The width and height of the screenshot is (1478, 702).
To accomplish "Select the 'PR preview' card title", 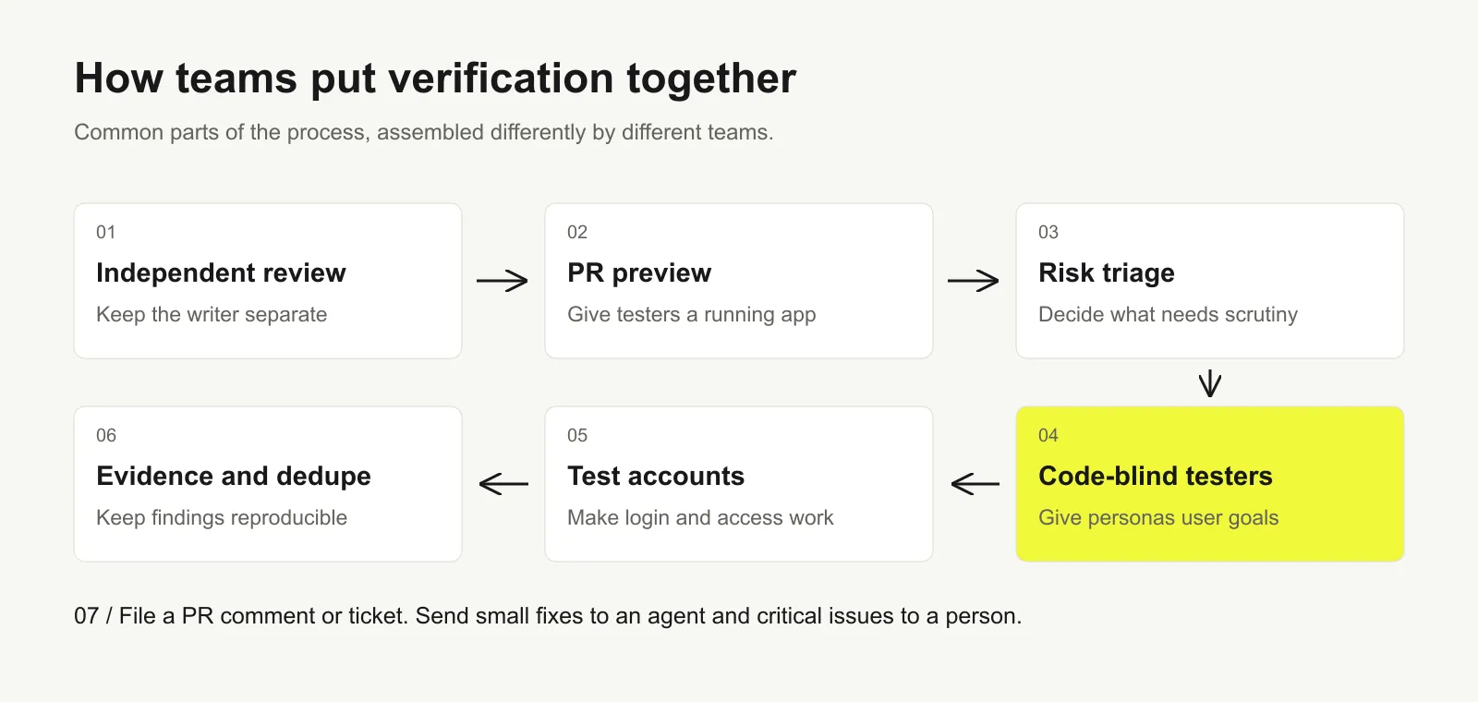I will pyautogui.click(x=639, y=272).
